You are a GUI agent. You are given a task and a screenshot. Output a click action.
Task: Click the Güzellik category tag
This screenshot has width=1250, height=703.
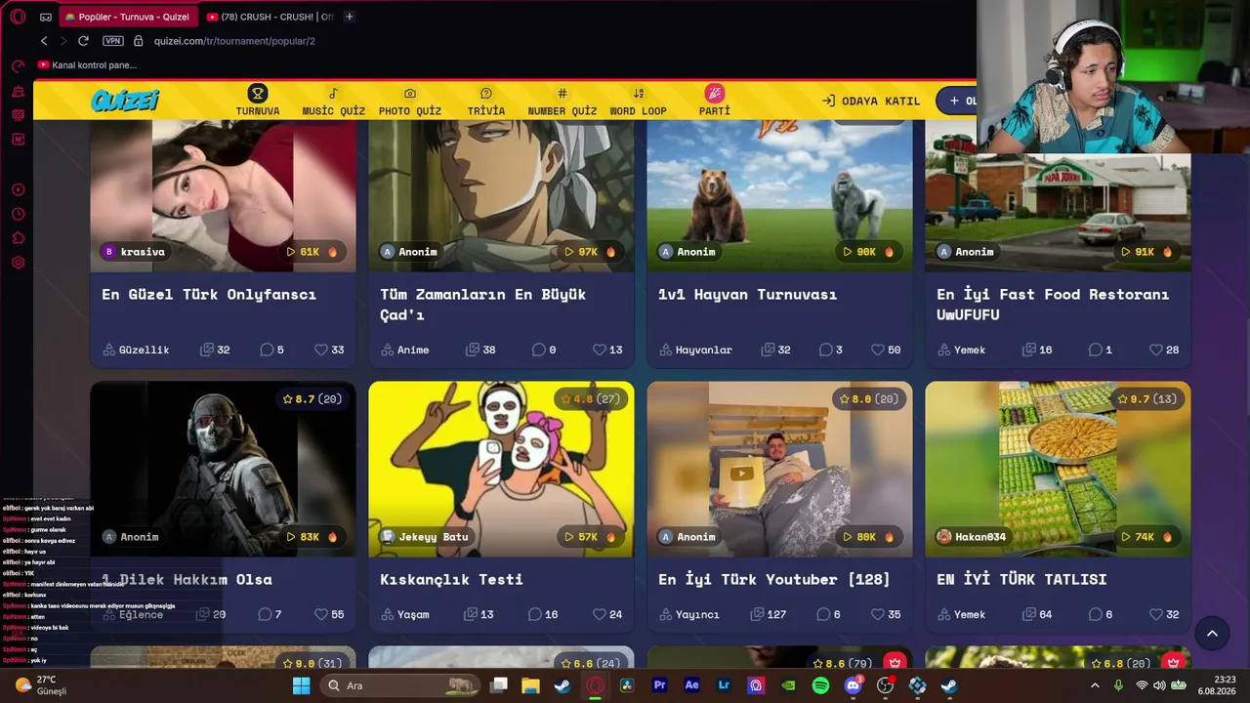[x=137, y=350]
